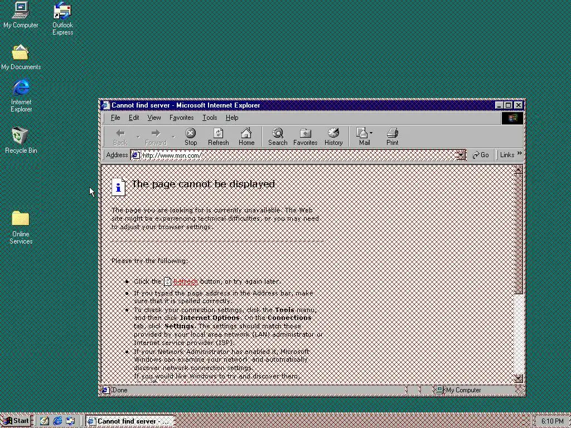Click the page scrollbar up arrow

(x=519, y=171)
